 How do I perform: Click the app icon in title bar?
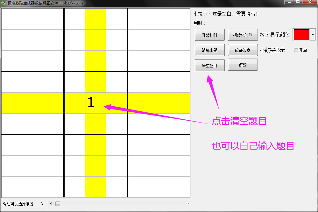pyautogui.click(x=3, y=3)
